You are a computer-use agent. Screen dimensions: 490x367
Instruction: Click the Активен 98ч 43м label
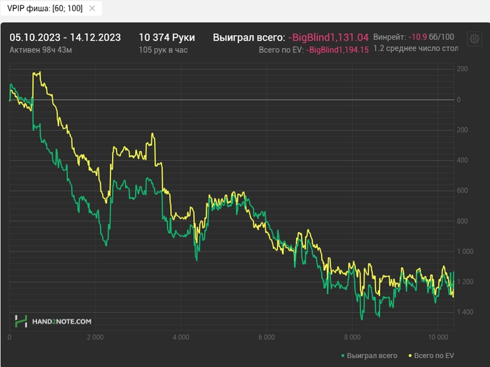[41, 50]
